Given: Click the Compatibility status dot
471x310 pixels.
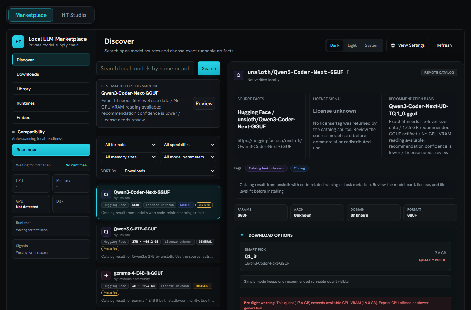Looking at the screenshot, I should tap(13, 132).
